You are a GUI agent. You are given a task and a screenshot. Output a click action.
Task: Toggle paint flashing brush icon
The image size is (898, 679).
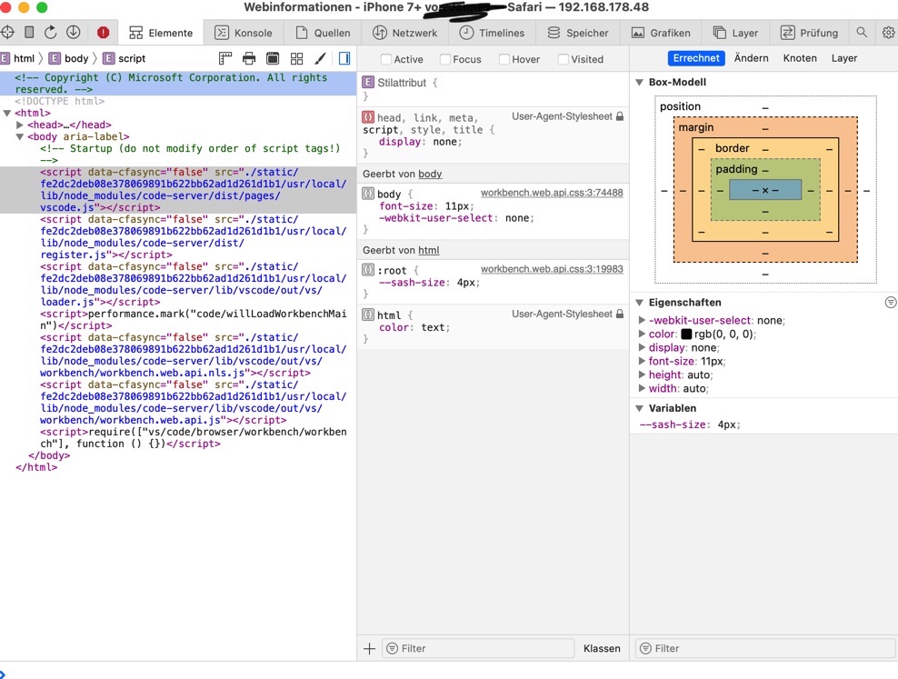pos(321,58)
